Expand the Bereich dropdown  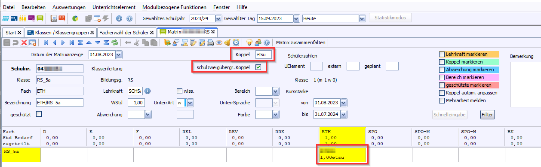pos(275,91)
